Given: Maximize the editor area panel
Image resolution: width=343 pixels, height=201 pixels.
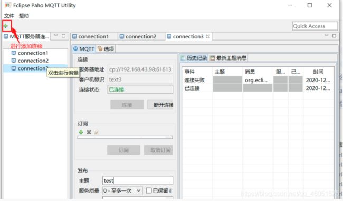Looking at the screenshot, I should [334, 36].
